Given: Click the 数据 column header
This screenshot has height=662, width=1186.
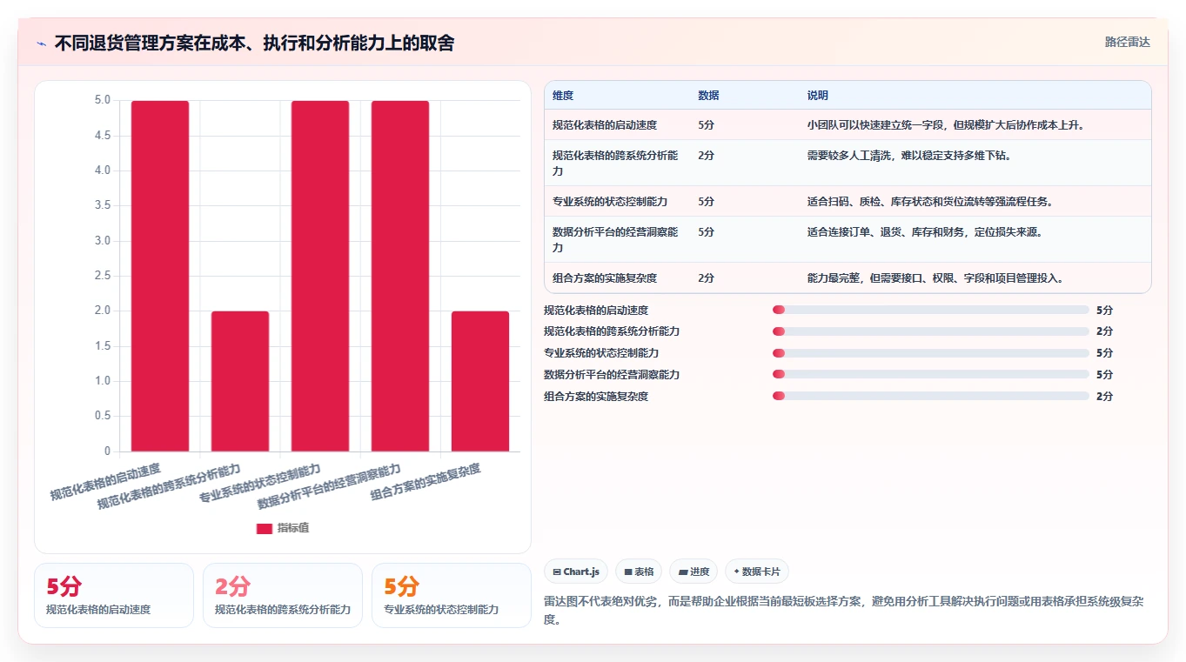Looking at the screenshot, I should pos(708,96).
